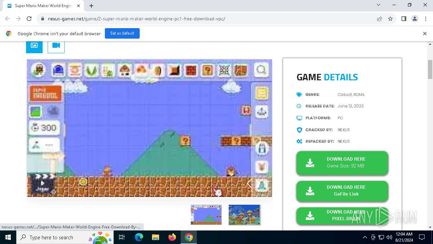Open the volume control in tray
The width and height of the screenshot is (433, 244).
[389, 237]
